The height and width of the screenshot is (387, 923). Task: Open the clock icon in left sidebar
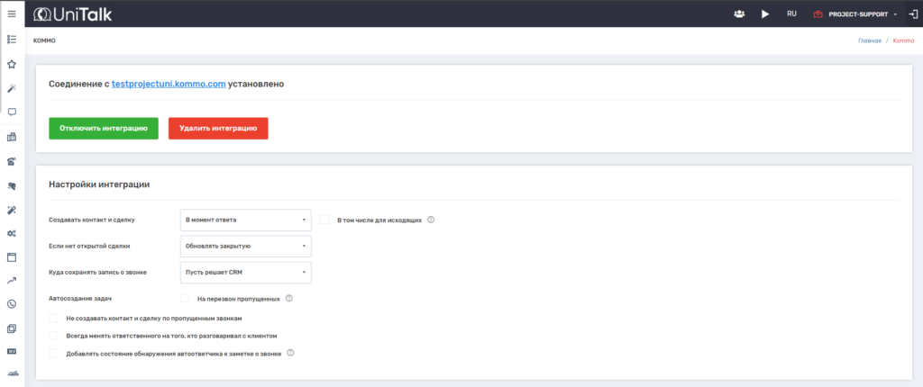[12, 304]
